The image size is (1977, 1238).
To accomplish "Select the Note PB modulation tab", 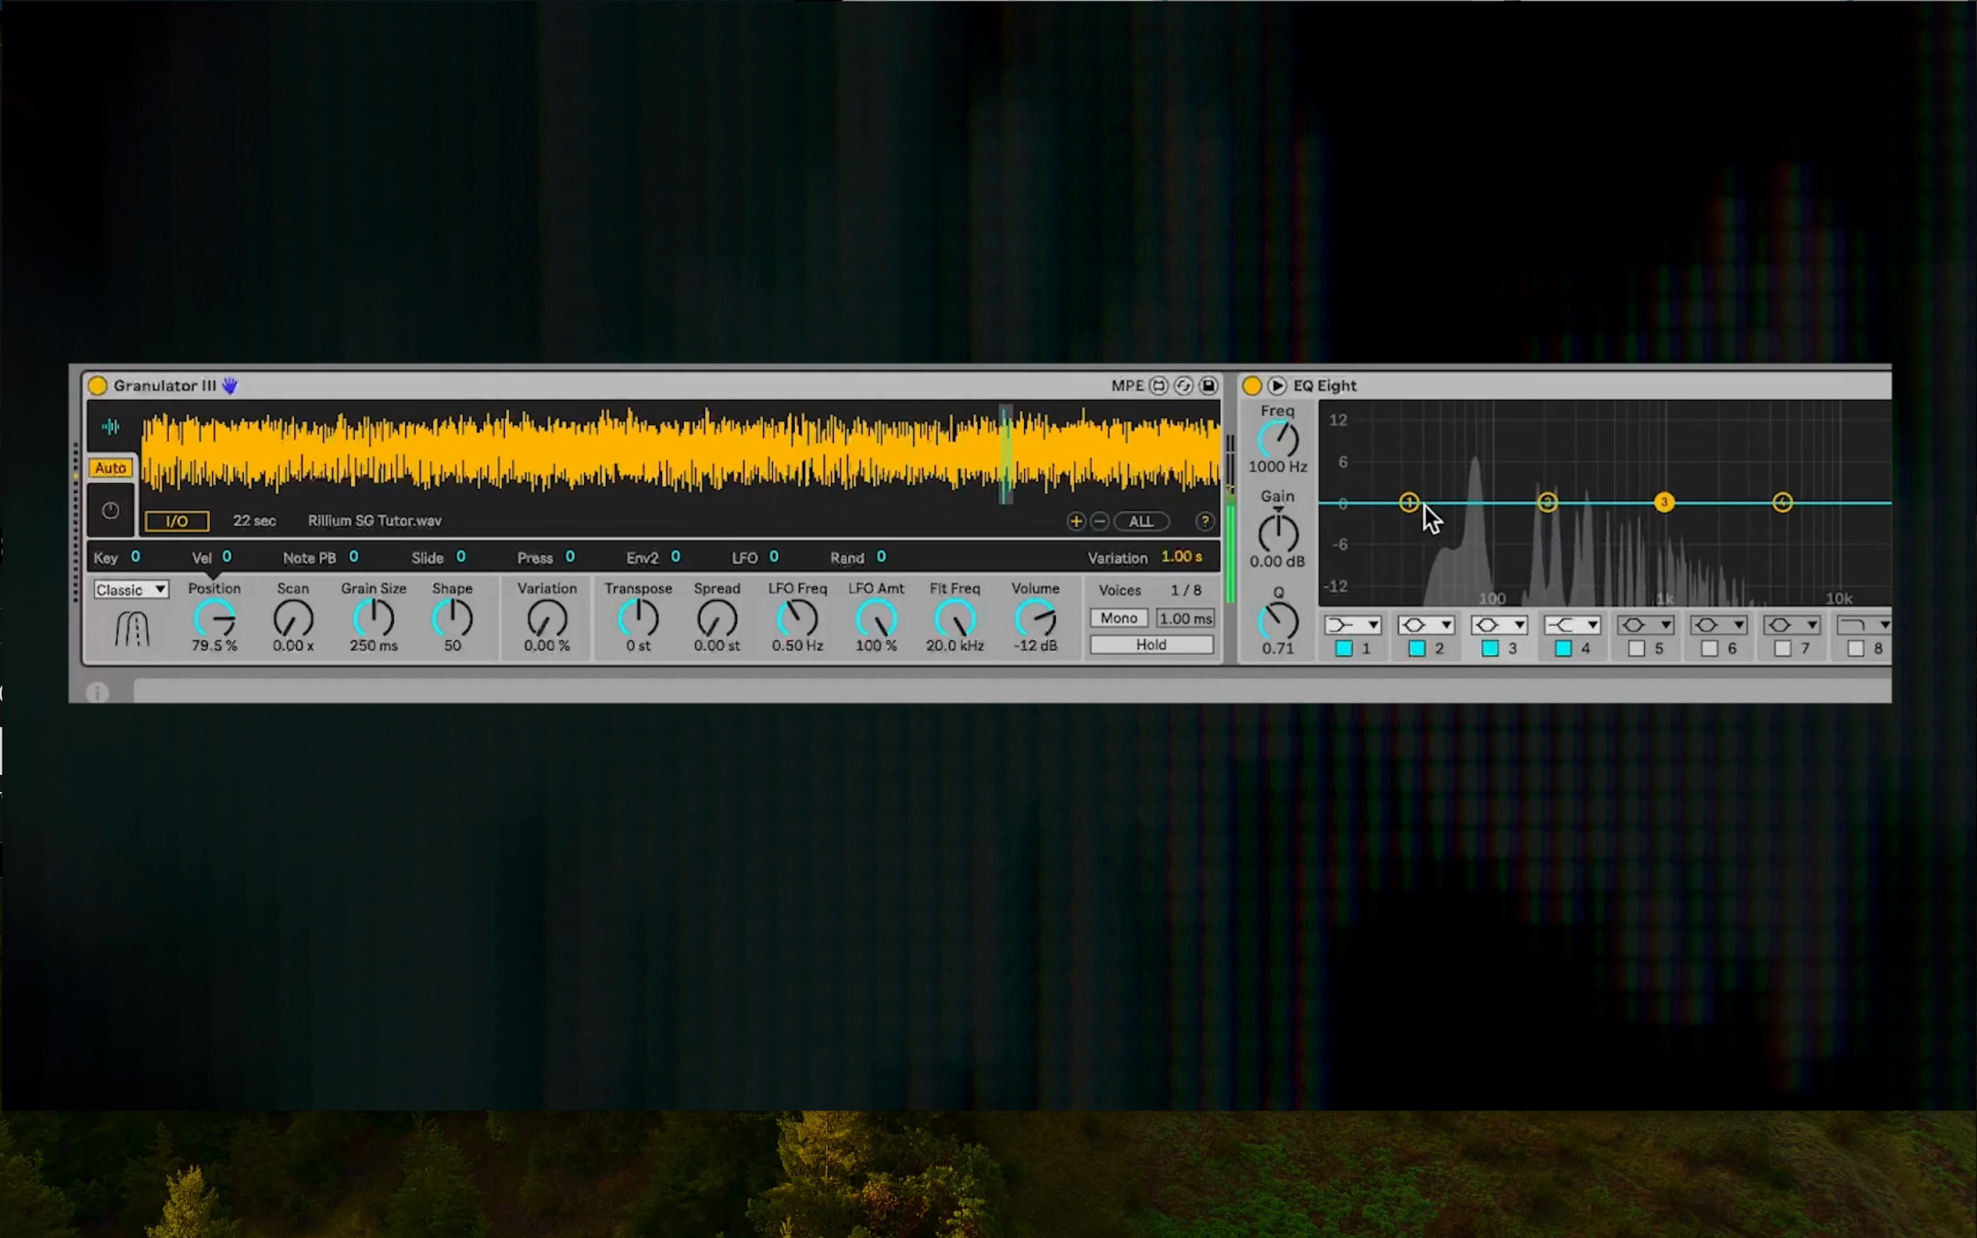I will (320, 558).
